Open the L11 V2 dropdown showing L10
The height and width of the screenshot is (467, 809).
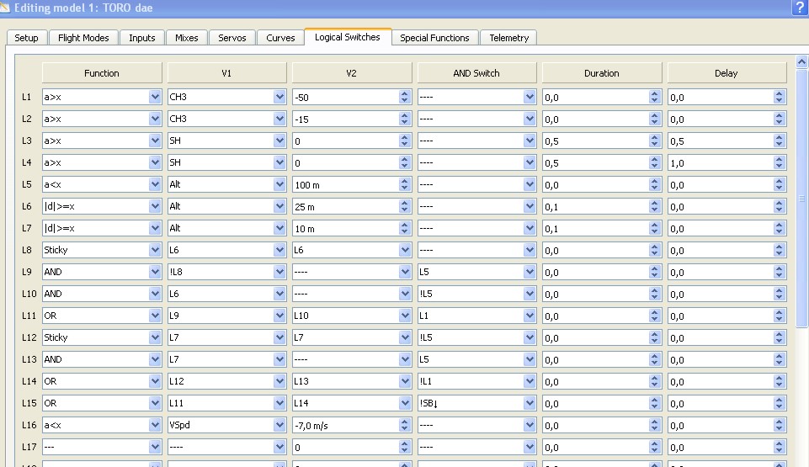pos(405,316)
